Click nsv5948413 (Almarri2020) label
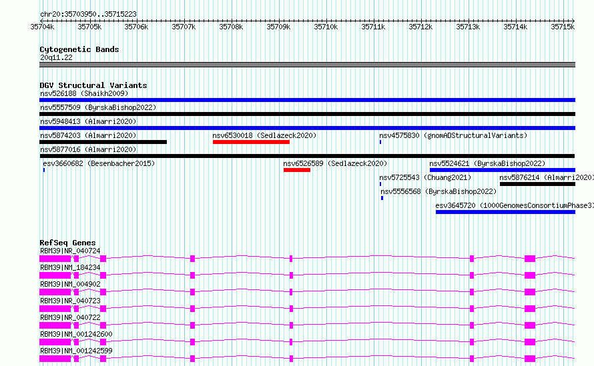Screen dimensions: 594x366 (x=88, y=121)
